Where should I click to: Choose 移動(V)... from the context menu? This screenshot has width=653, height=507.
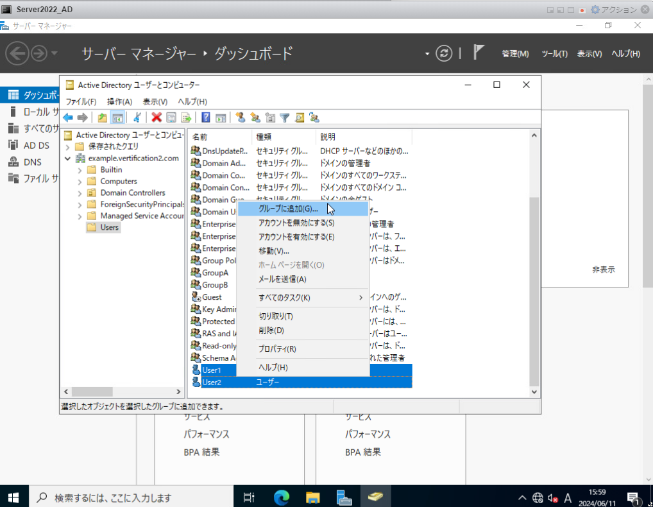pyautogui.click(x=303, y=251)
